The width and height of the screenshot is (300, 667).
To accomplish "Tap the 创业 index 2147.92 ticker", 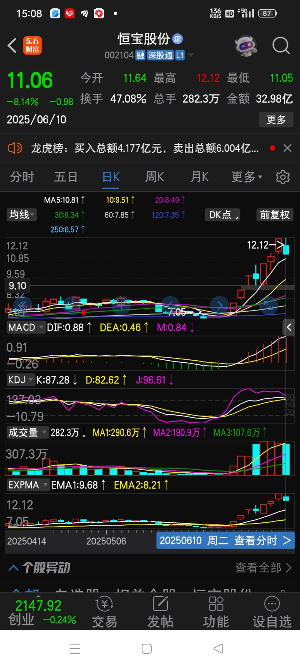I will tap(42, 612).
